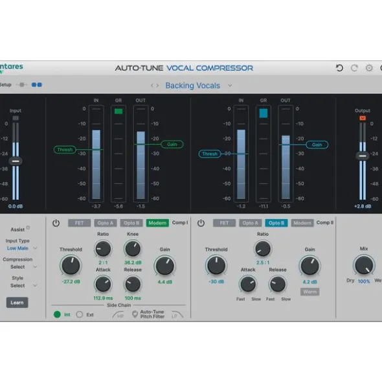382x383 pixels.
Task: Click the Comp I Threshold knob
Action: pos(71,265)
